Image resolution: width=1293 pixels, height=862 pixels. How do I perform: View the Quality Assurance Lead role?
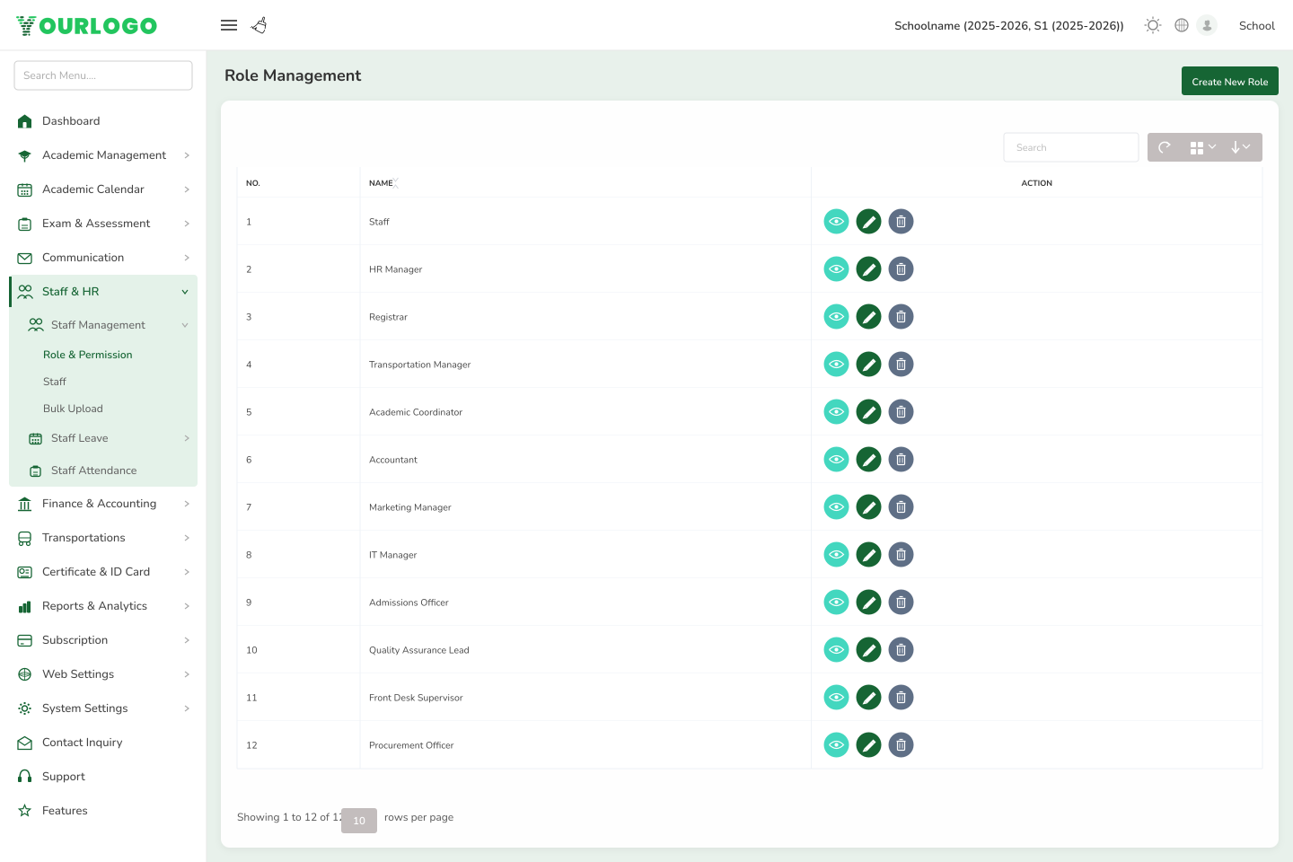(836, 650)
